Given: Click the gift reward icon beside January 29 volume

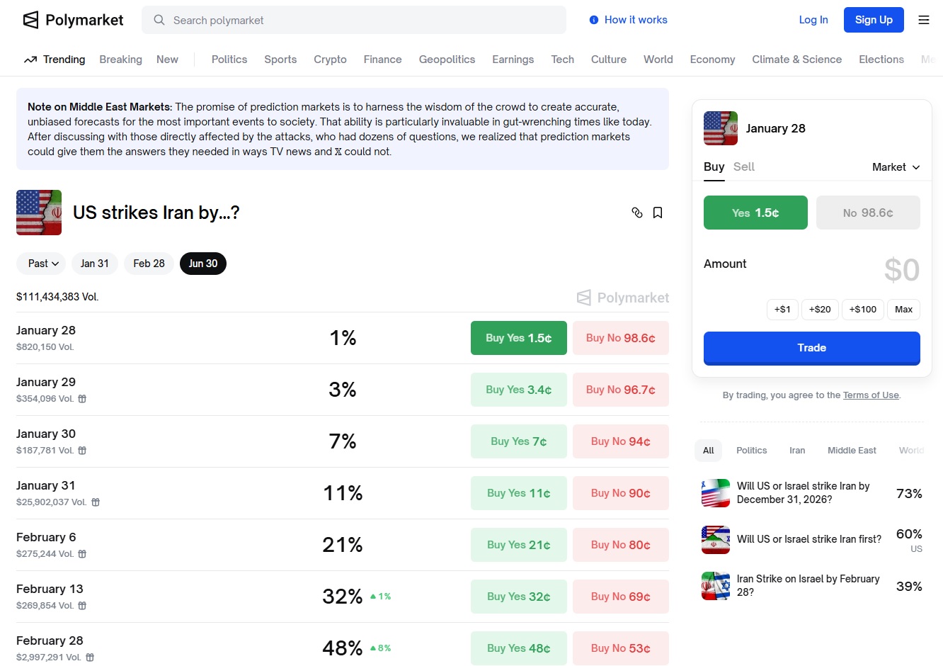Looking at the screenshot, I should tap(82, 399).
